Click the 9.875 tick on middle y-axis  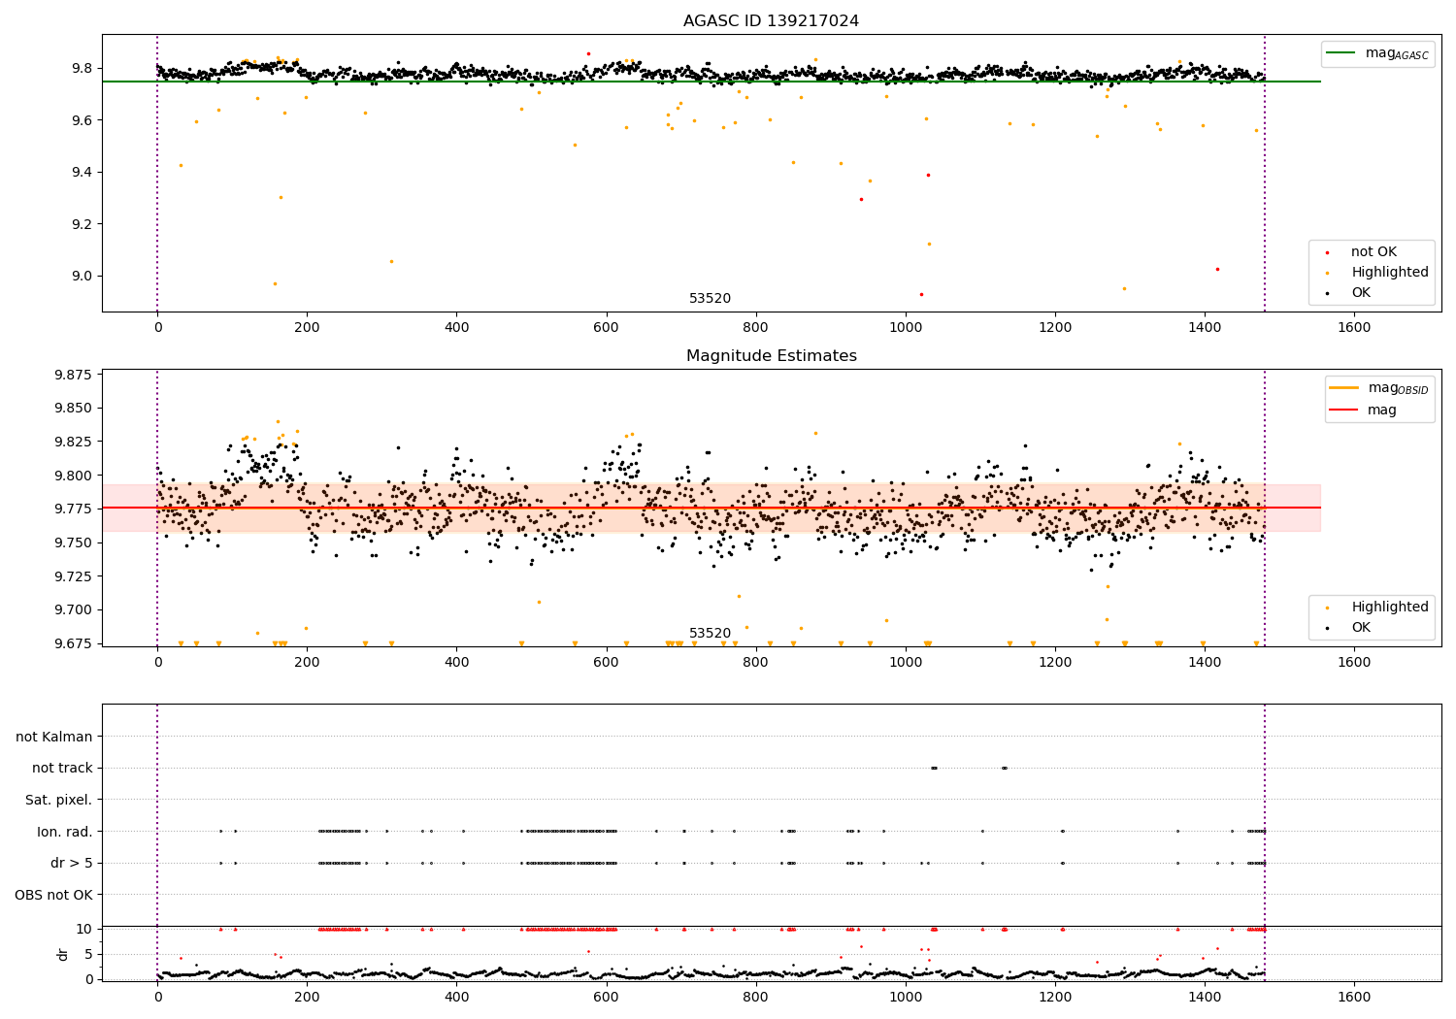pos(71,375)
